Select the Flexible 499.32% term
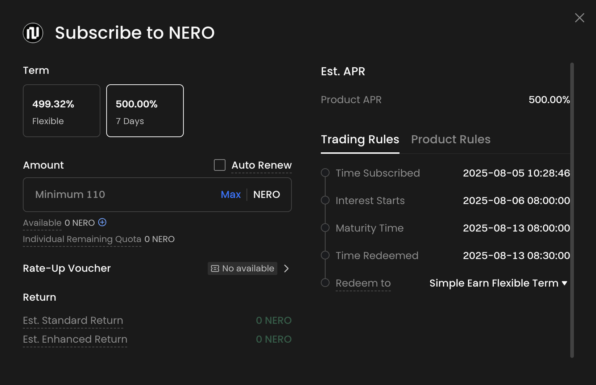596x385 pixels. (x=62, y=111)
